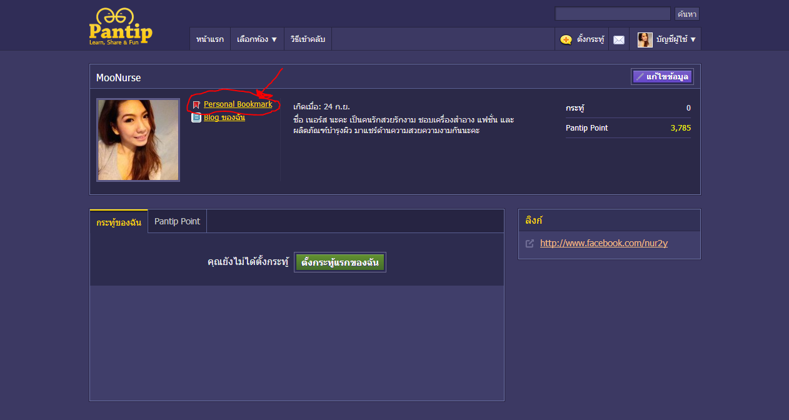This screenshot has height=420, width=789.
Task: Select the กระทู้ของฉัน tab
Action: (x=119, y=222)
